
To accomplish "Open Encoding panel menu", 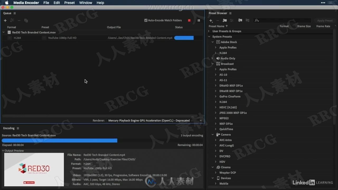I will [18, 128].
